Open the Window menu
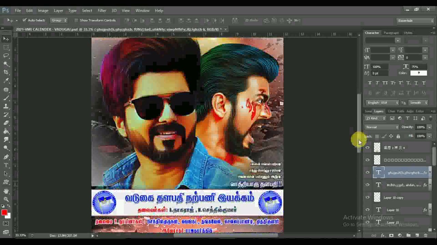This screenshot has height=245, width=437. point(142,11)
